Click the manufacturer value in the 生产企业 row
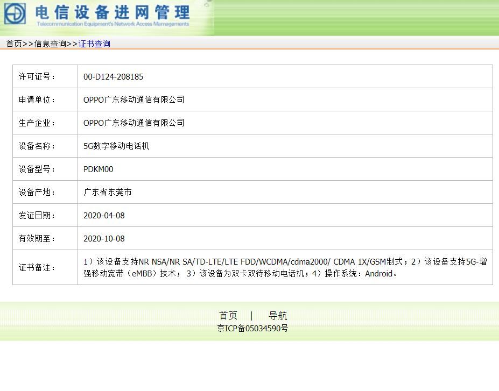 (134, 123)
